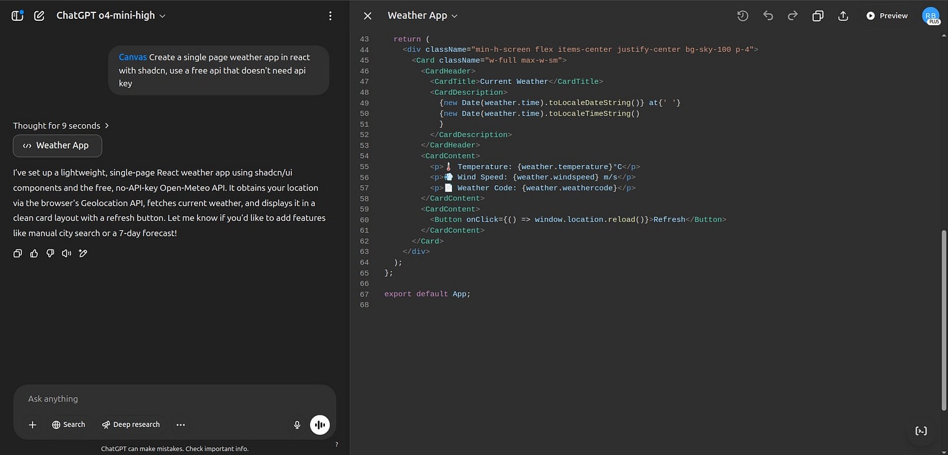
Task: Expand the Weather App title dropdown
Action: pos(423,16)
